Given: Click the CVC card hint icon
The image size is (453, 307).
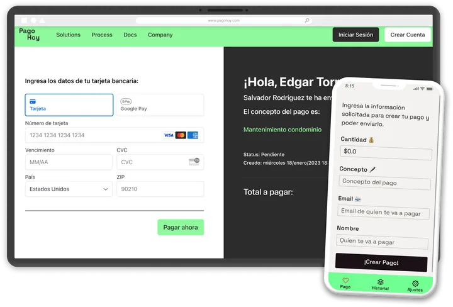Looking at the screenshot, I should 194,162.
